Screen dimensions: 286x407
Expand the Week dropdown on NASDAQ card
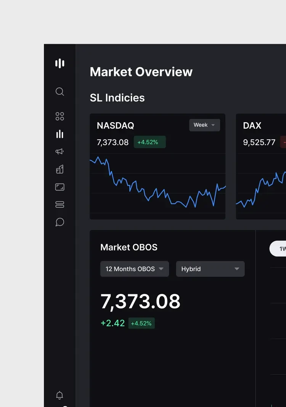pos(204,125)
